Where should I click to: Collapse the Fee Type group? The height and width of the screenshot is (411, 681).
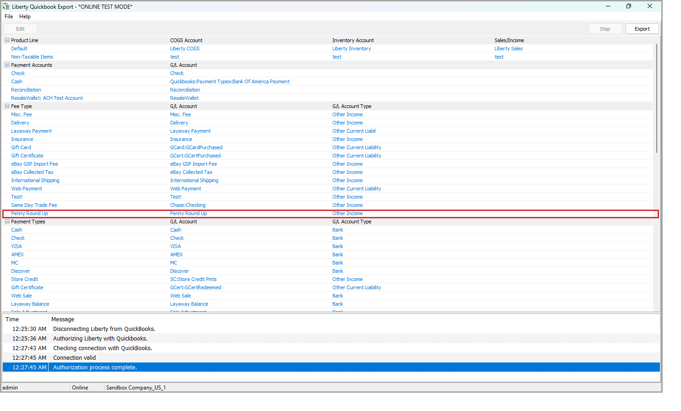(x=7, y=106)
